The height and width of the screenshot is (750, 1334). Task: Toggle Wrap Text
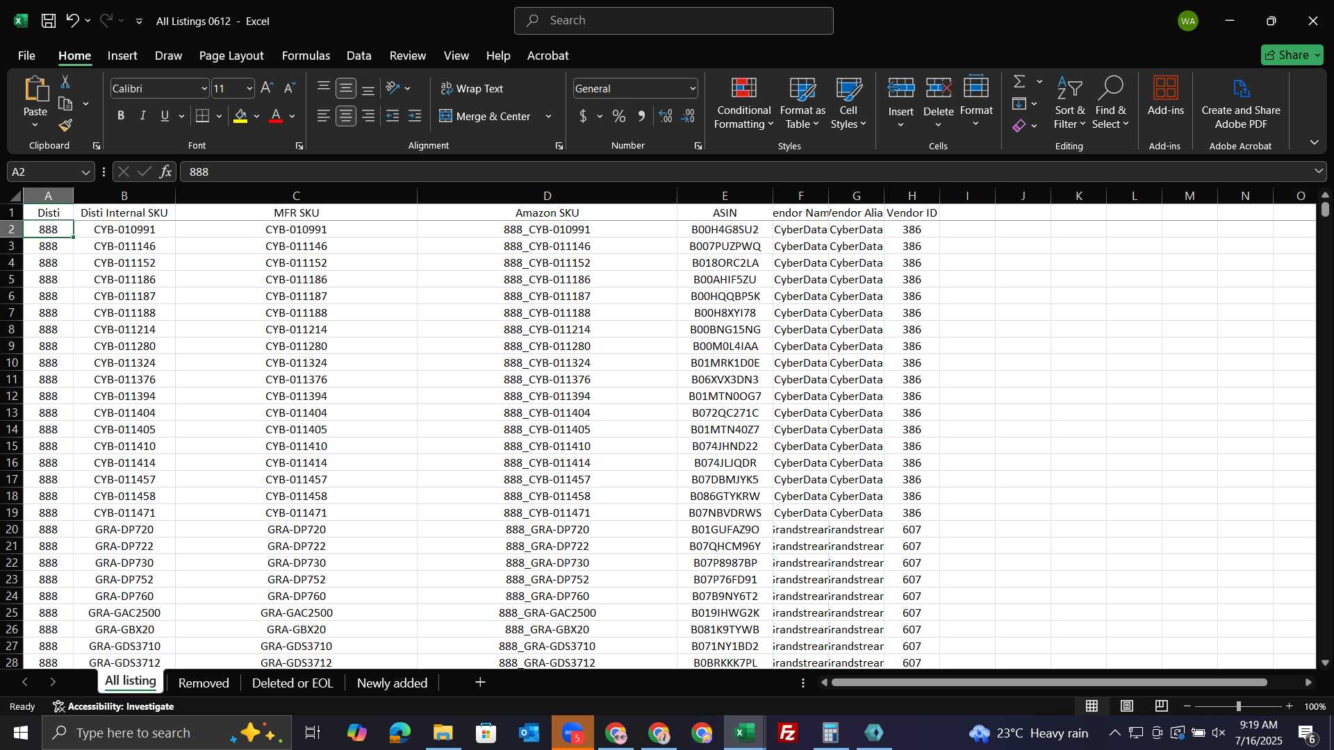(472, 88)
